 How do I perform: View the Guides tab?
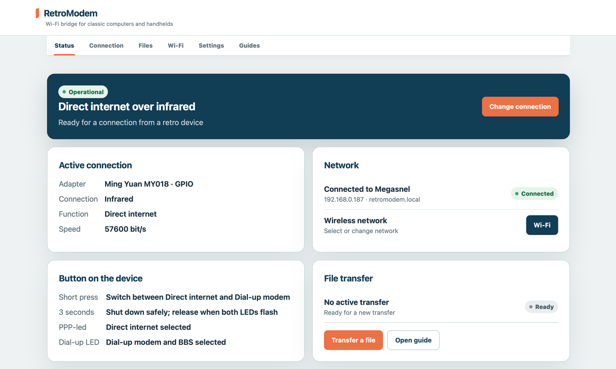coord(249,46)
